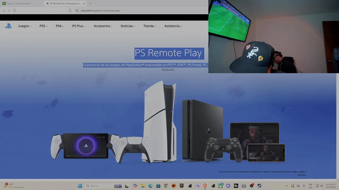
Task: Expand the Accesorios menu
Action: [x=103, y=26]
